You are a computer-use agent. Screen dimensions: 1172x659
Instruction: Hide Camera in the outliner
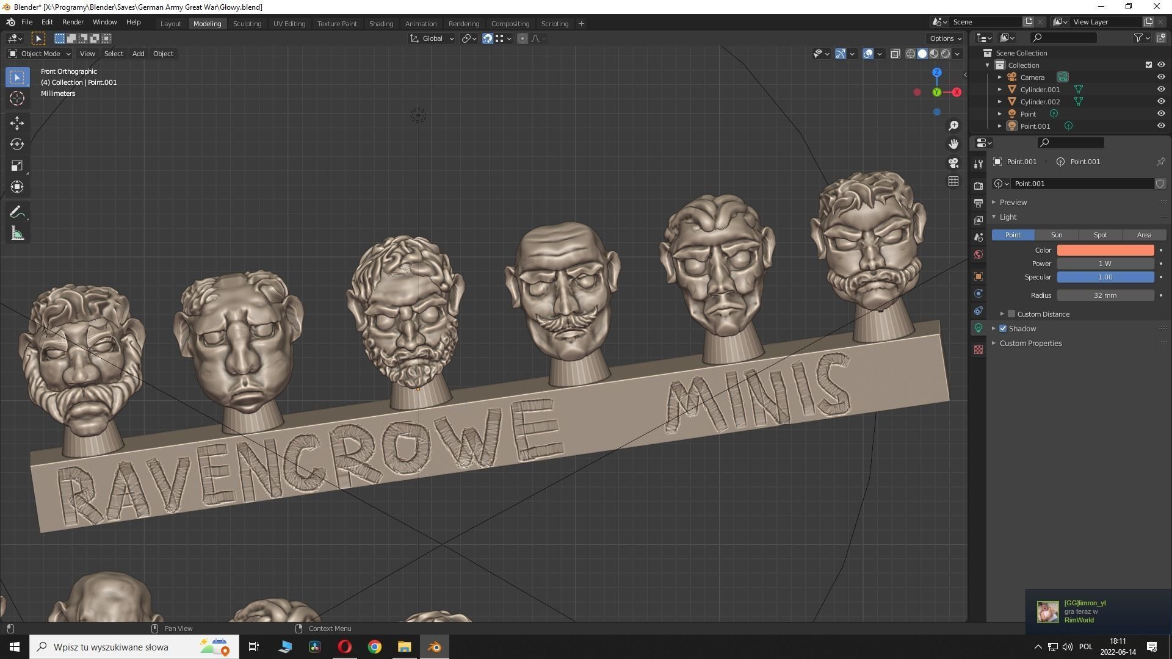(1161, 77)
